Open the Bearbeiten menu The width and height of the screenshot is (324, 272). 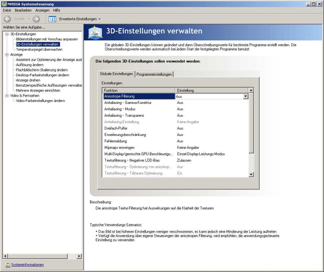pyautogui.click(x=23, y=10)
